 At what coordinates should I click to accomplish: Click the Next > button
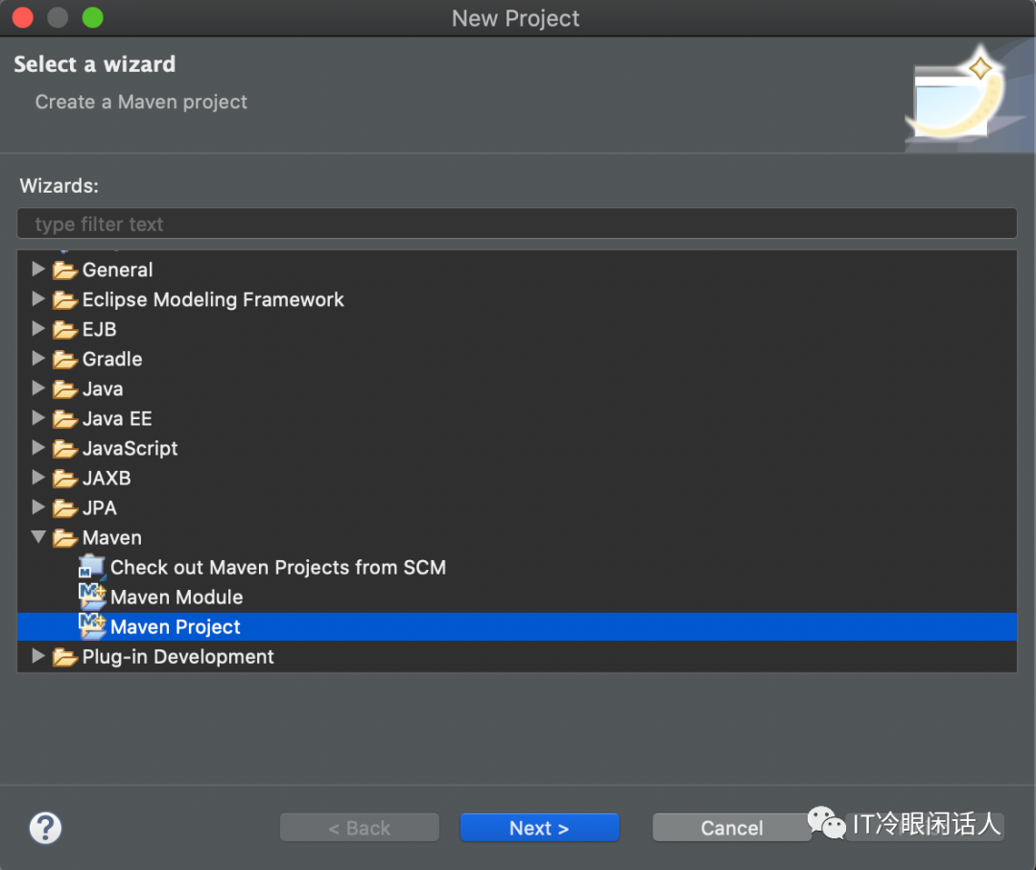pyautogui.click(x=540, y=828)
